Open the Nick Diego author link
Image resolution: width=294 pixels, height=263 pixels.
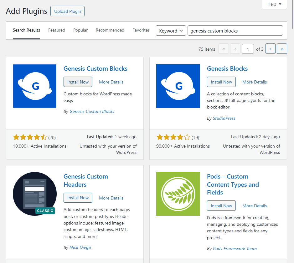pyautogui.click(x=80, y=247)
